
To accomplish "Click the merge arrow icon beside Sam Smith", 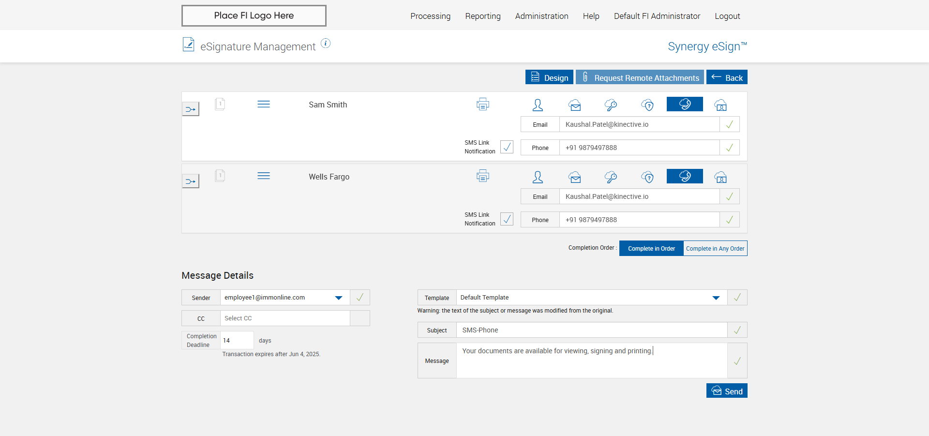I will [x=191, y=109].
